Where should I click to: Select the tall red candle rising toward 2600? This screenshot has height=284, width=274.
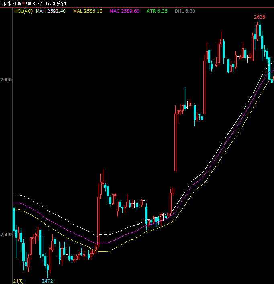176,140
